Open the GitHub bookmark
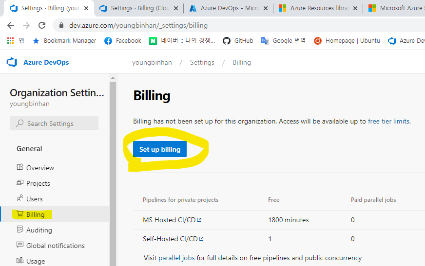Viewport: 425px width, 266px height. click(x=238, y=41)
